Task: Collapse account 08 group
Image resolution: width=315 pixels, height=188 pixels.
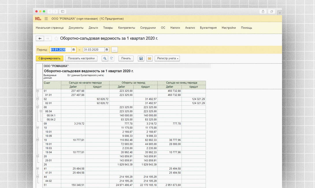Action: 38,107
